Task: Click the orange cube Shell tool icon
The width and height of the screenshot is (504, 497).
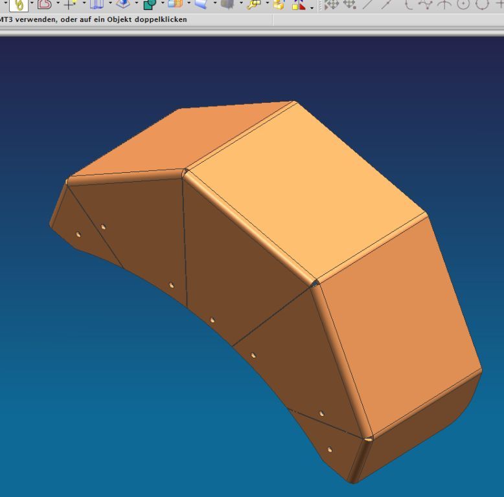Action: tap(176, 5)
